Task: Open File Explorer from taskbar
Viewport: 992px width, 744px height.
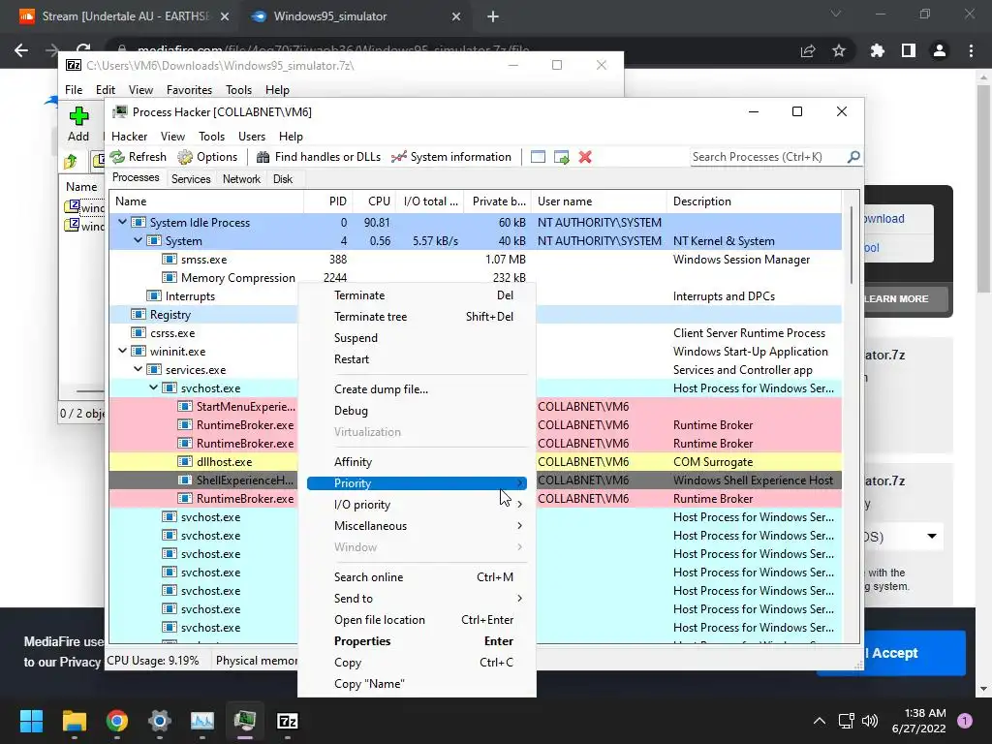Action: tap(74, 721)
